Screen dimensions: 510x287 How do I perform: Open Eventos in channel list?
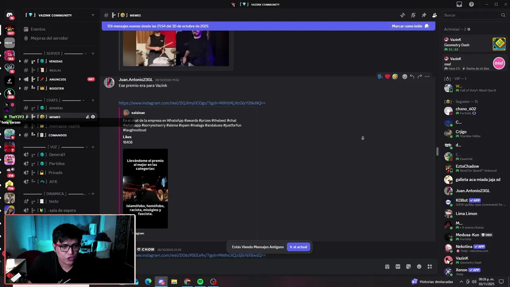(38, 29)
